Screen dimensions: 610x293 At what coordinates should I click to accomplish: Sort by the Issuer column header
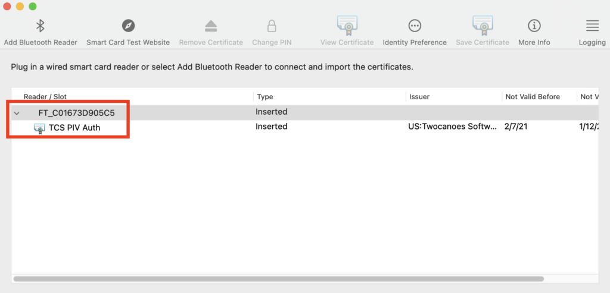click(419, 97)
